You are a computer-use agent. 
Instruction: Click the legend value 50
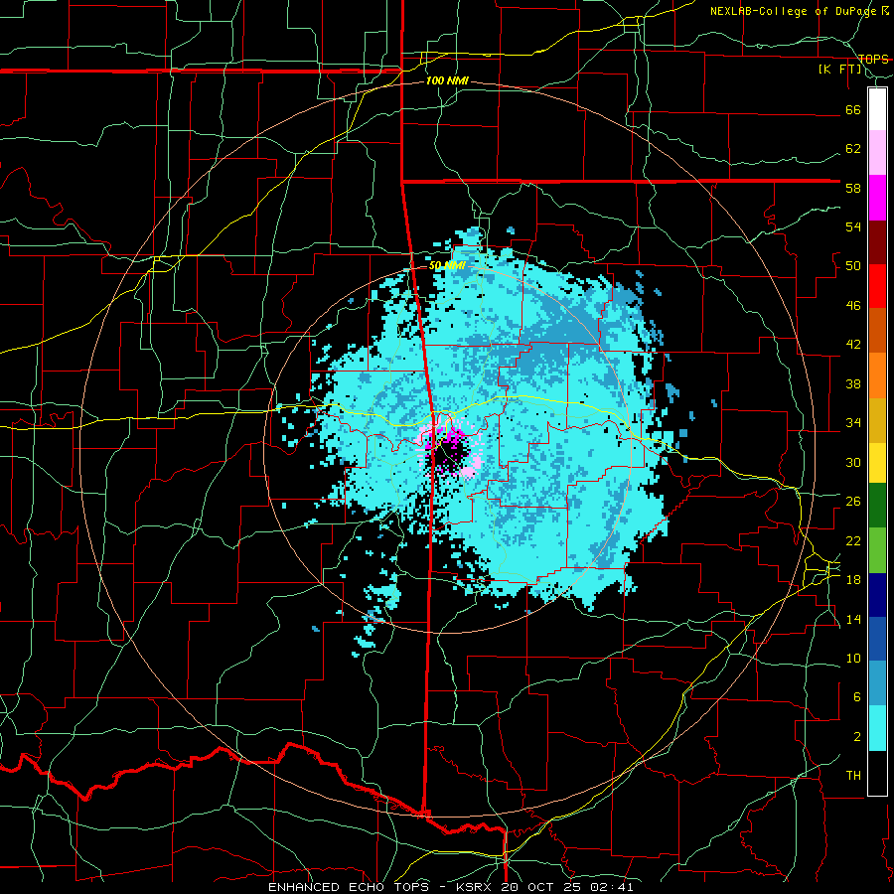[x=853, y=266]
